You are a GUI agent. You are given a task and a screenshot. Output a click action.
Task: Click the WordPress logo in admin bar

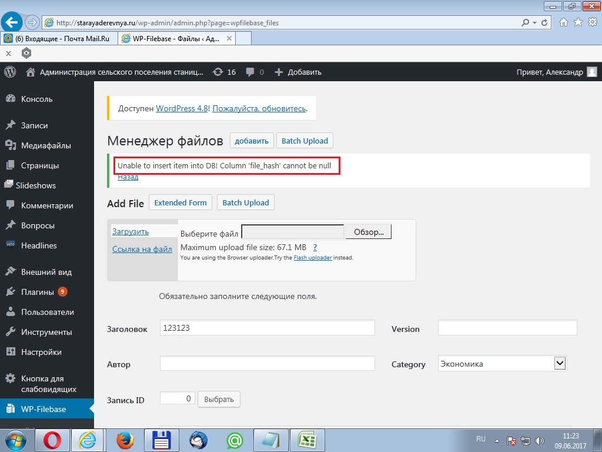pyautogui.click(x=10, y=72)
